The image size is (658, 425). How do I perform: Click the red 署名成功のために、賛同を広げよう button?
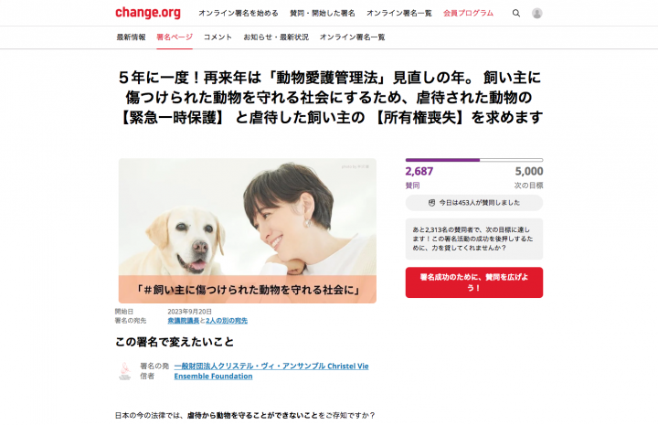(473, 282)
